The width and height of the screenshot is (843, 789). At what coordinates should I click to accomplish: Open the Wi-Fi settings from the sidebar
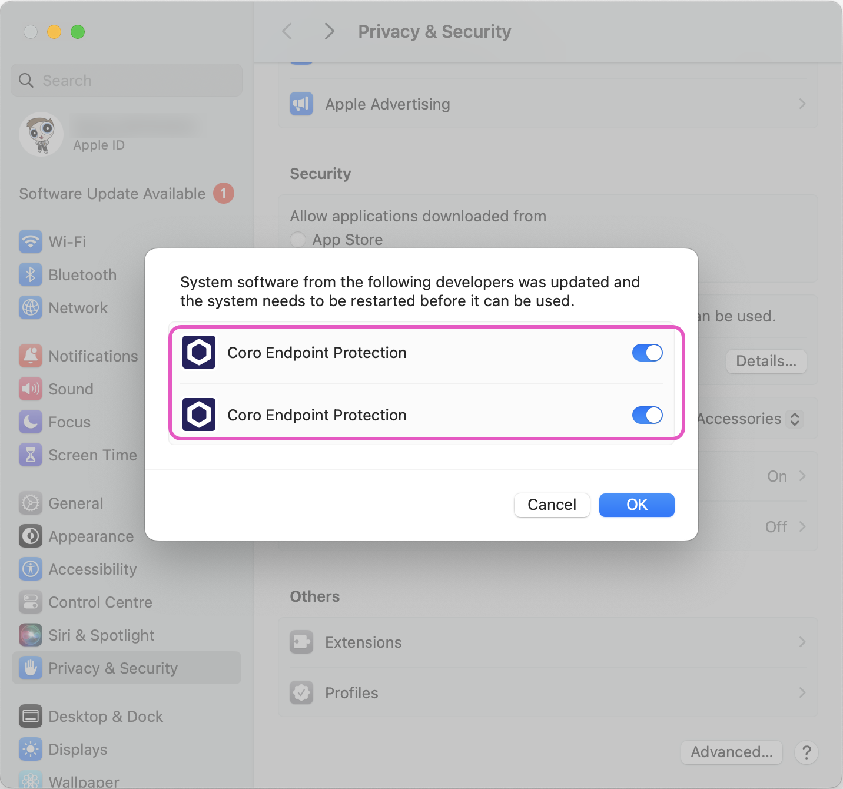tap(31, 241)
